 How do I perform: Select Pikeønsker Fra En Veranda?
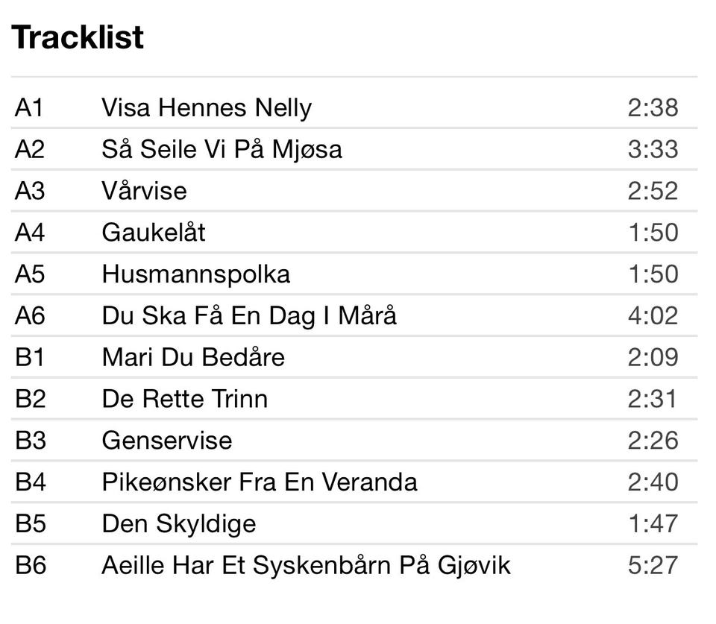click(259, 482)
